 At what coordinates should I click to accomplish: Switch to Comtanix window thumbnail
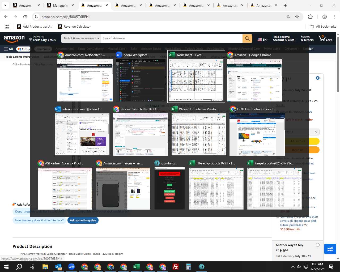(169, 185)
